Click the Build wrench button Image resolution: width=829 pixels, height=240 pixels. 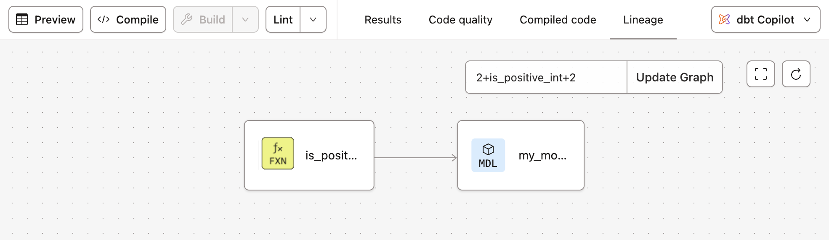tap(203, 20)
